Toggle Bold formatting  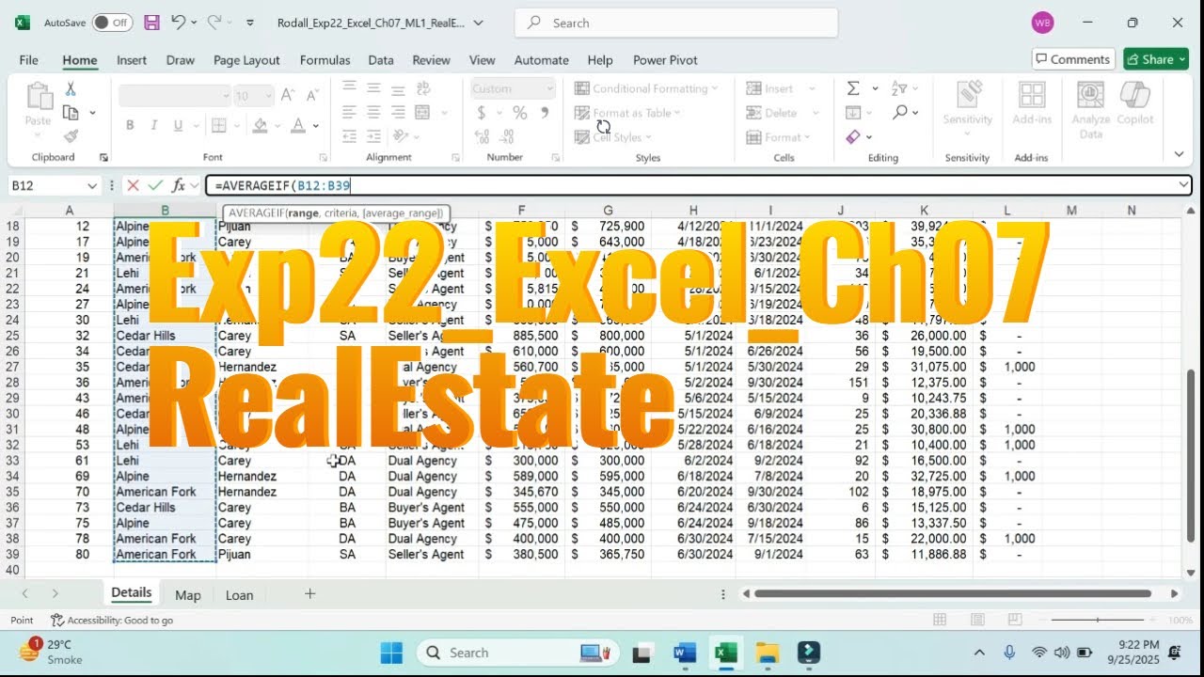coord(130,125)
